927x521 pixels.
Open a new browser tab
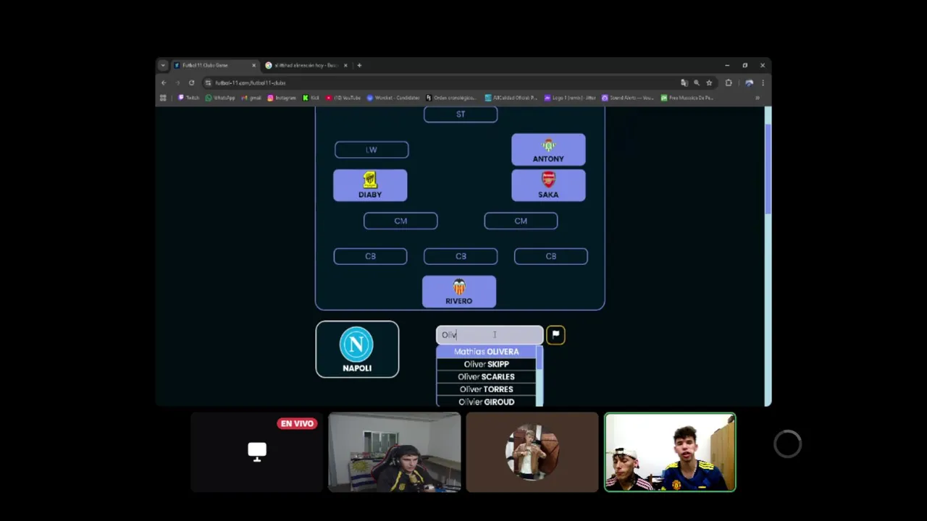coord(359,65)
